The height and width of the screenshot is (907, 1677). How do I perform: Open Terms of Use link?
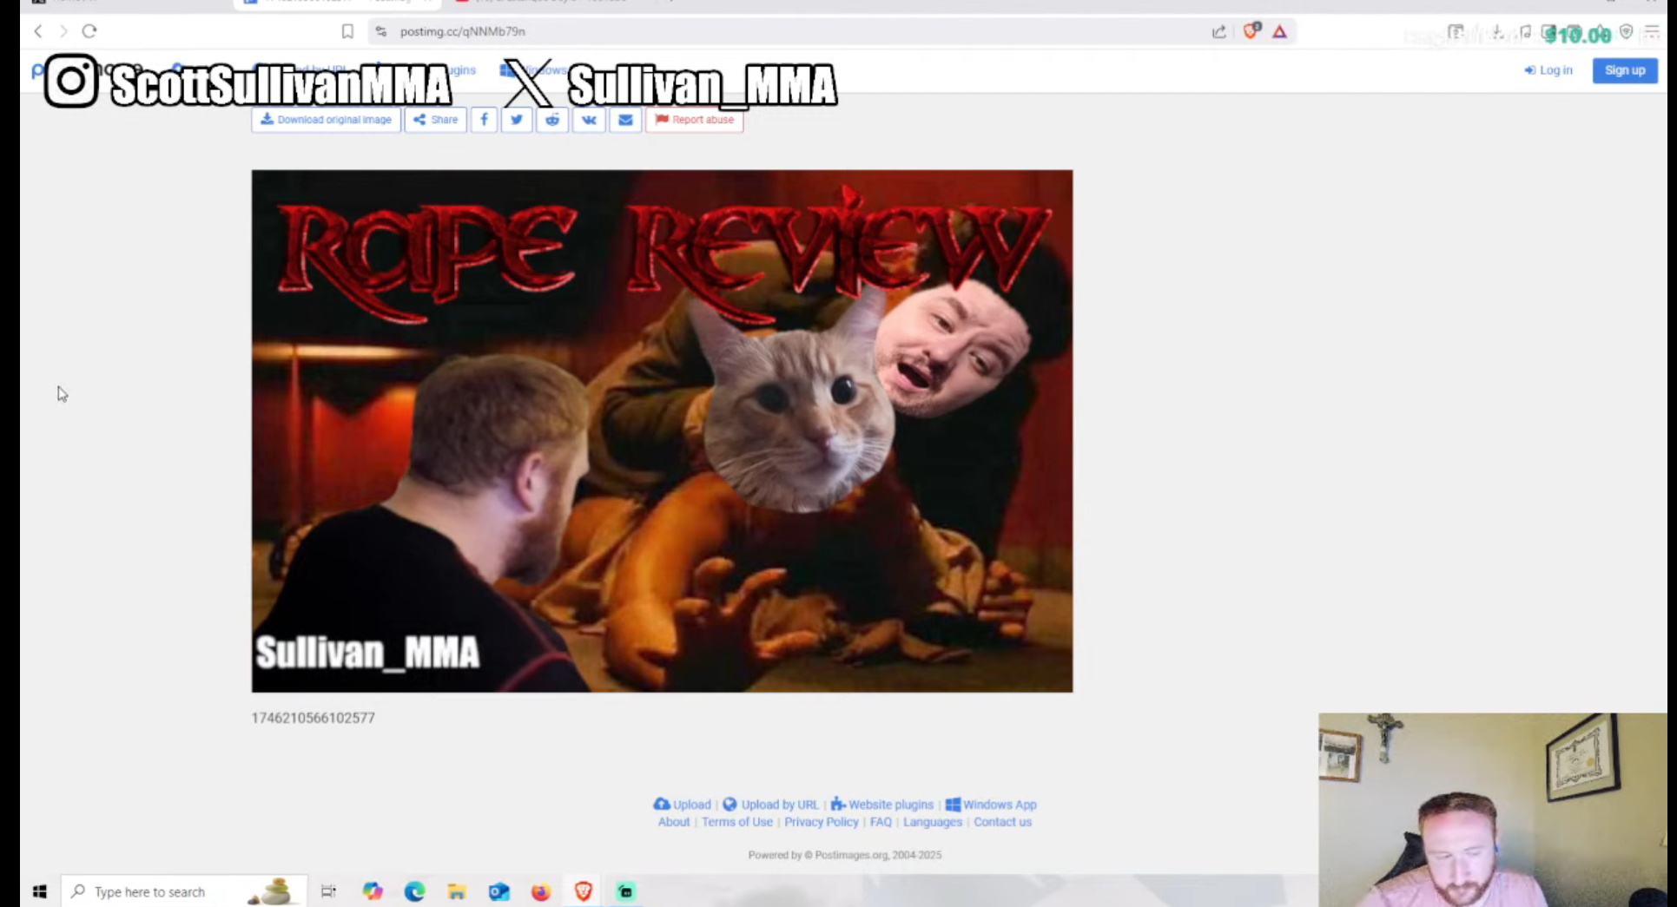tap(737, 822)
